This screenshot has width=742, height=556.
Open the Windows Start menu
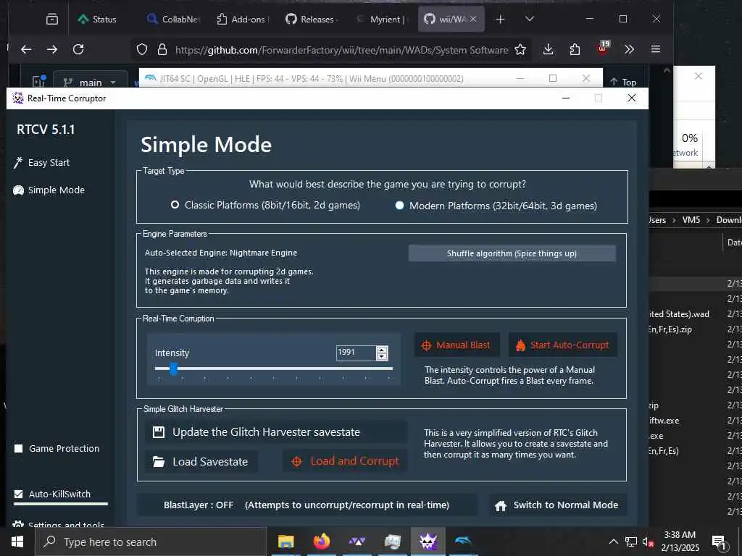[x=17, y=542]
